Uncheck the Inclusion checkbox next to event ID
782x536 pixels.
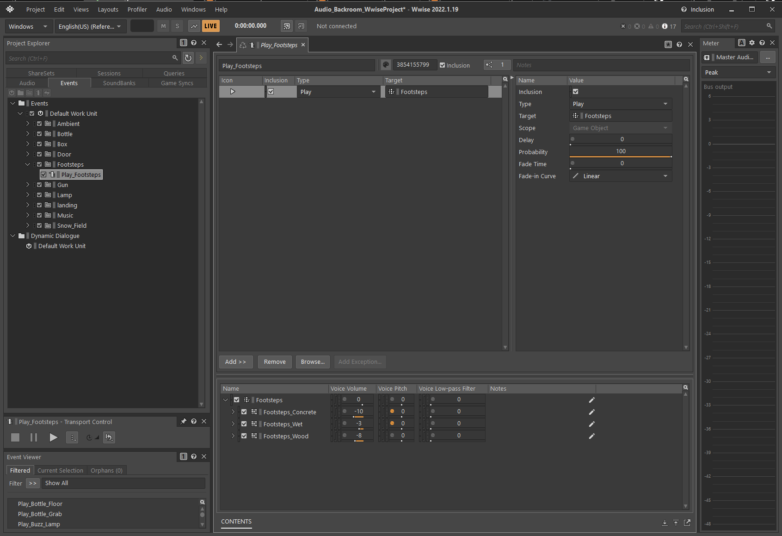coord(443,66)
